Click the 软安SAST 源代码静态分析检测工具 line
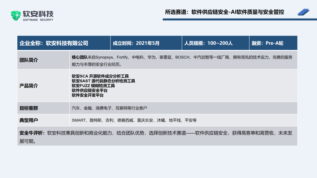This screenshot has width=317, height=178. point(103,81)
